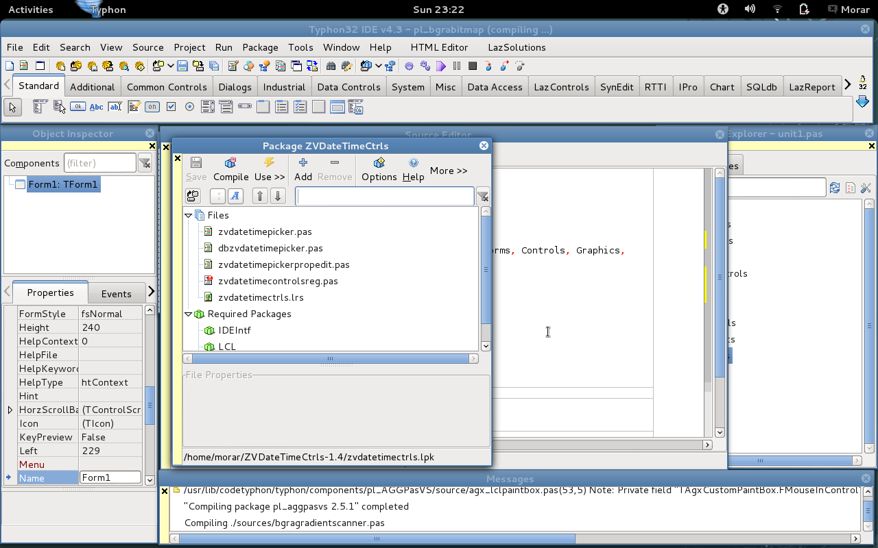Click the package file filter input field
This screenshot has height=548, width=878.
pyautogui.click(x=385, y=197)
